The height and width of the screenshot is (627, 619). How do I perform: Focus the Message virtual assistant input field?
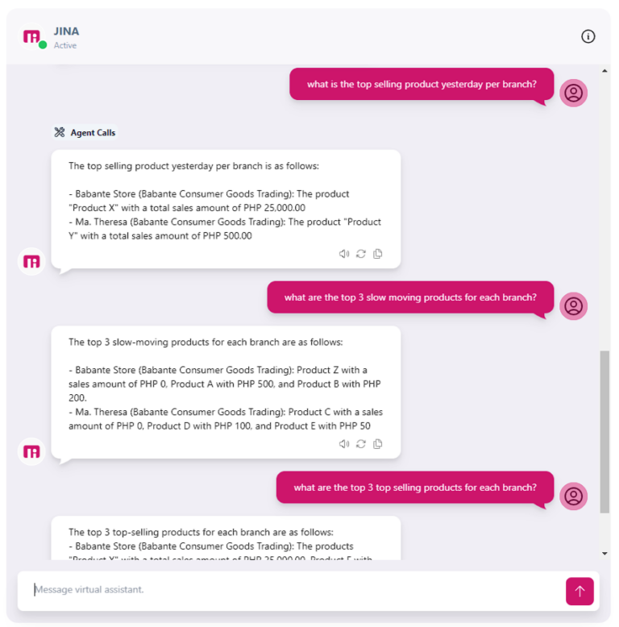(x=291, y=590)
